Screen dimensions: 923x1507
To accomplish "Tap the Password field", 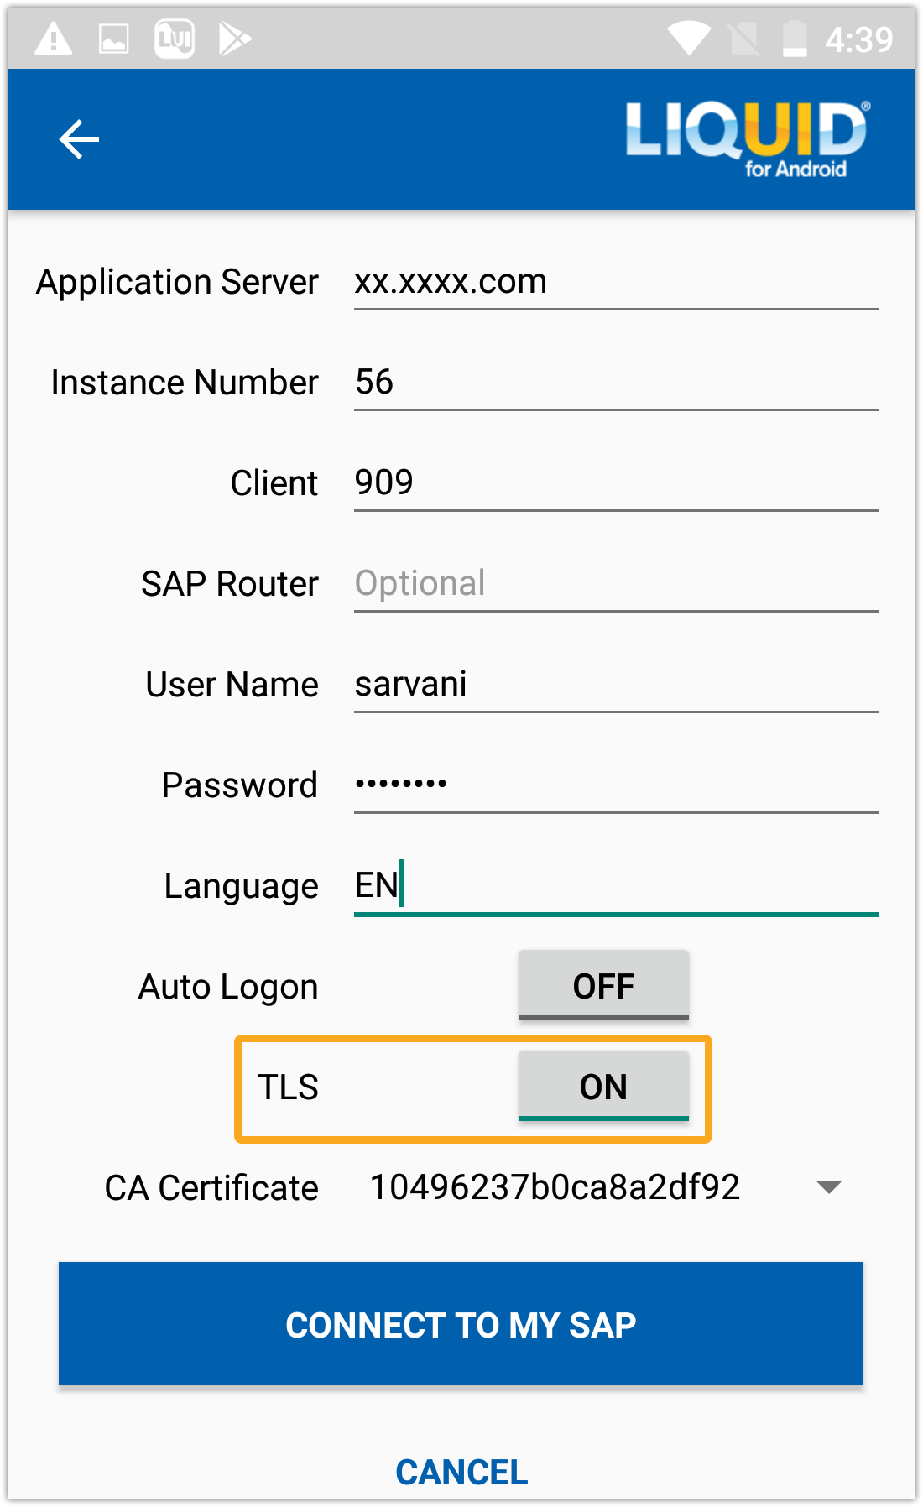I will coord(616,785).
